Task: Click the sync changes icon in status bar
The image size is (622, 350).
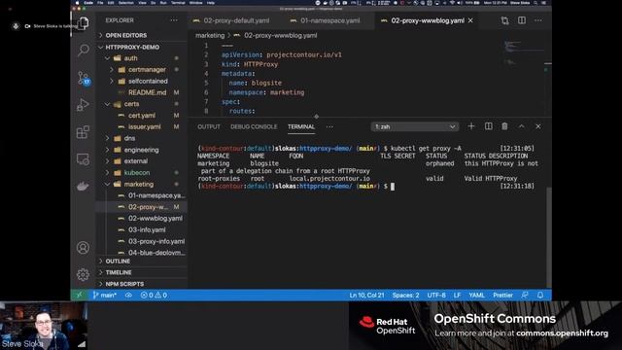Action: pyautogui.click(x=128, y=296)
